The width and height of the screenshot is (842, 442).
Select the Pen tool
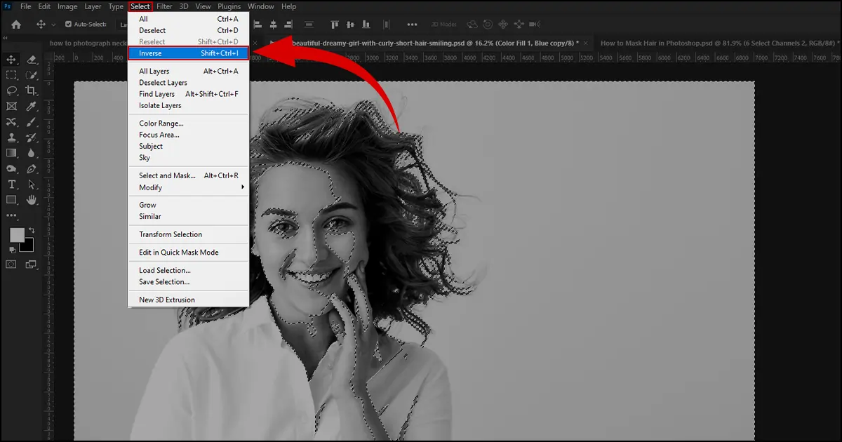coord(32,169)
